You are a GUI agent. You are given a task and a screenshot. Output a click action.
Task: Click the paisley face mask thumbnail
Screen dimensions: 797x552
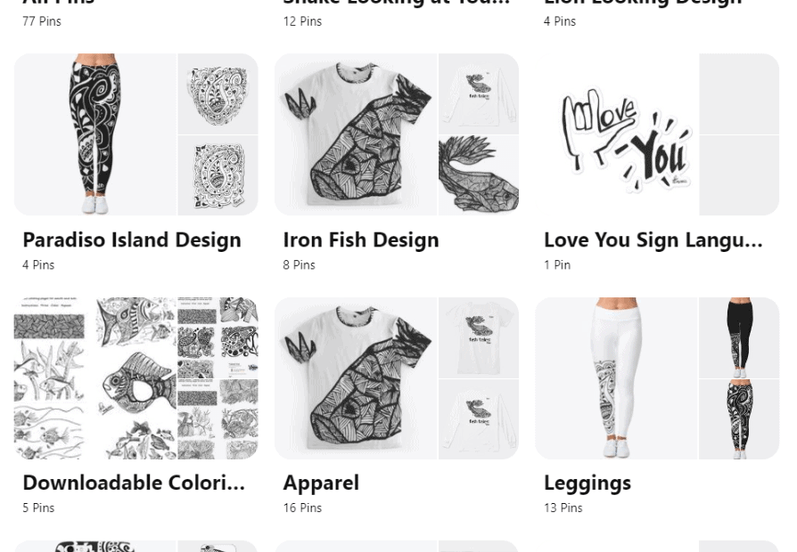[x=218, y=94]
